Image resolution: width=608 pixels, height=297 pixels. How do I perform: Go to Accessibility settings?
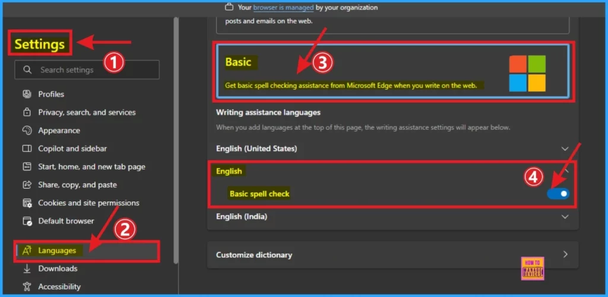pos(59,286)
